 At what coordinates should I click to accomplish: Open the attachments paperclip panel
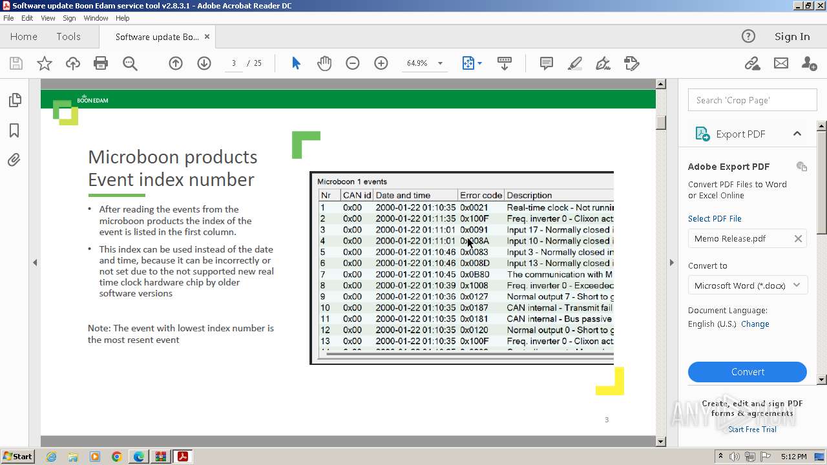click(14, 160)
